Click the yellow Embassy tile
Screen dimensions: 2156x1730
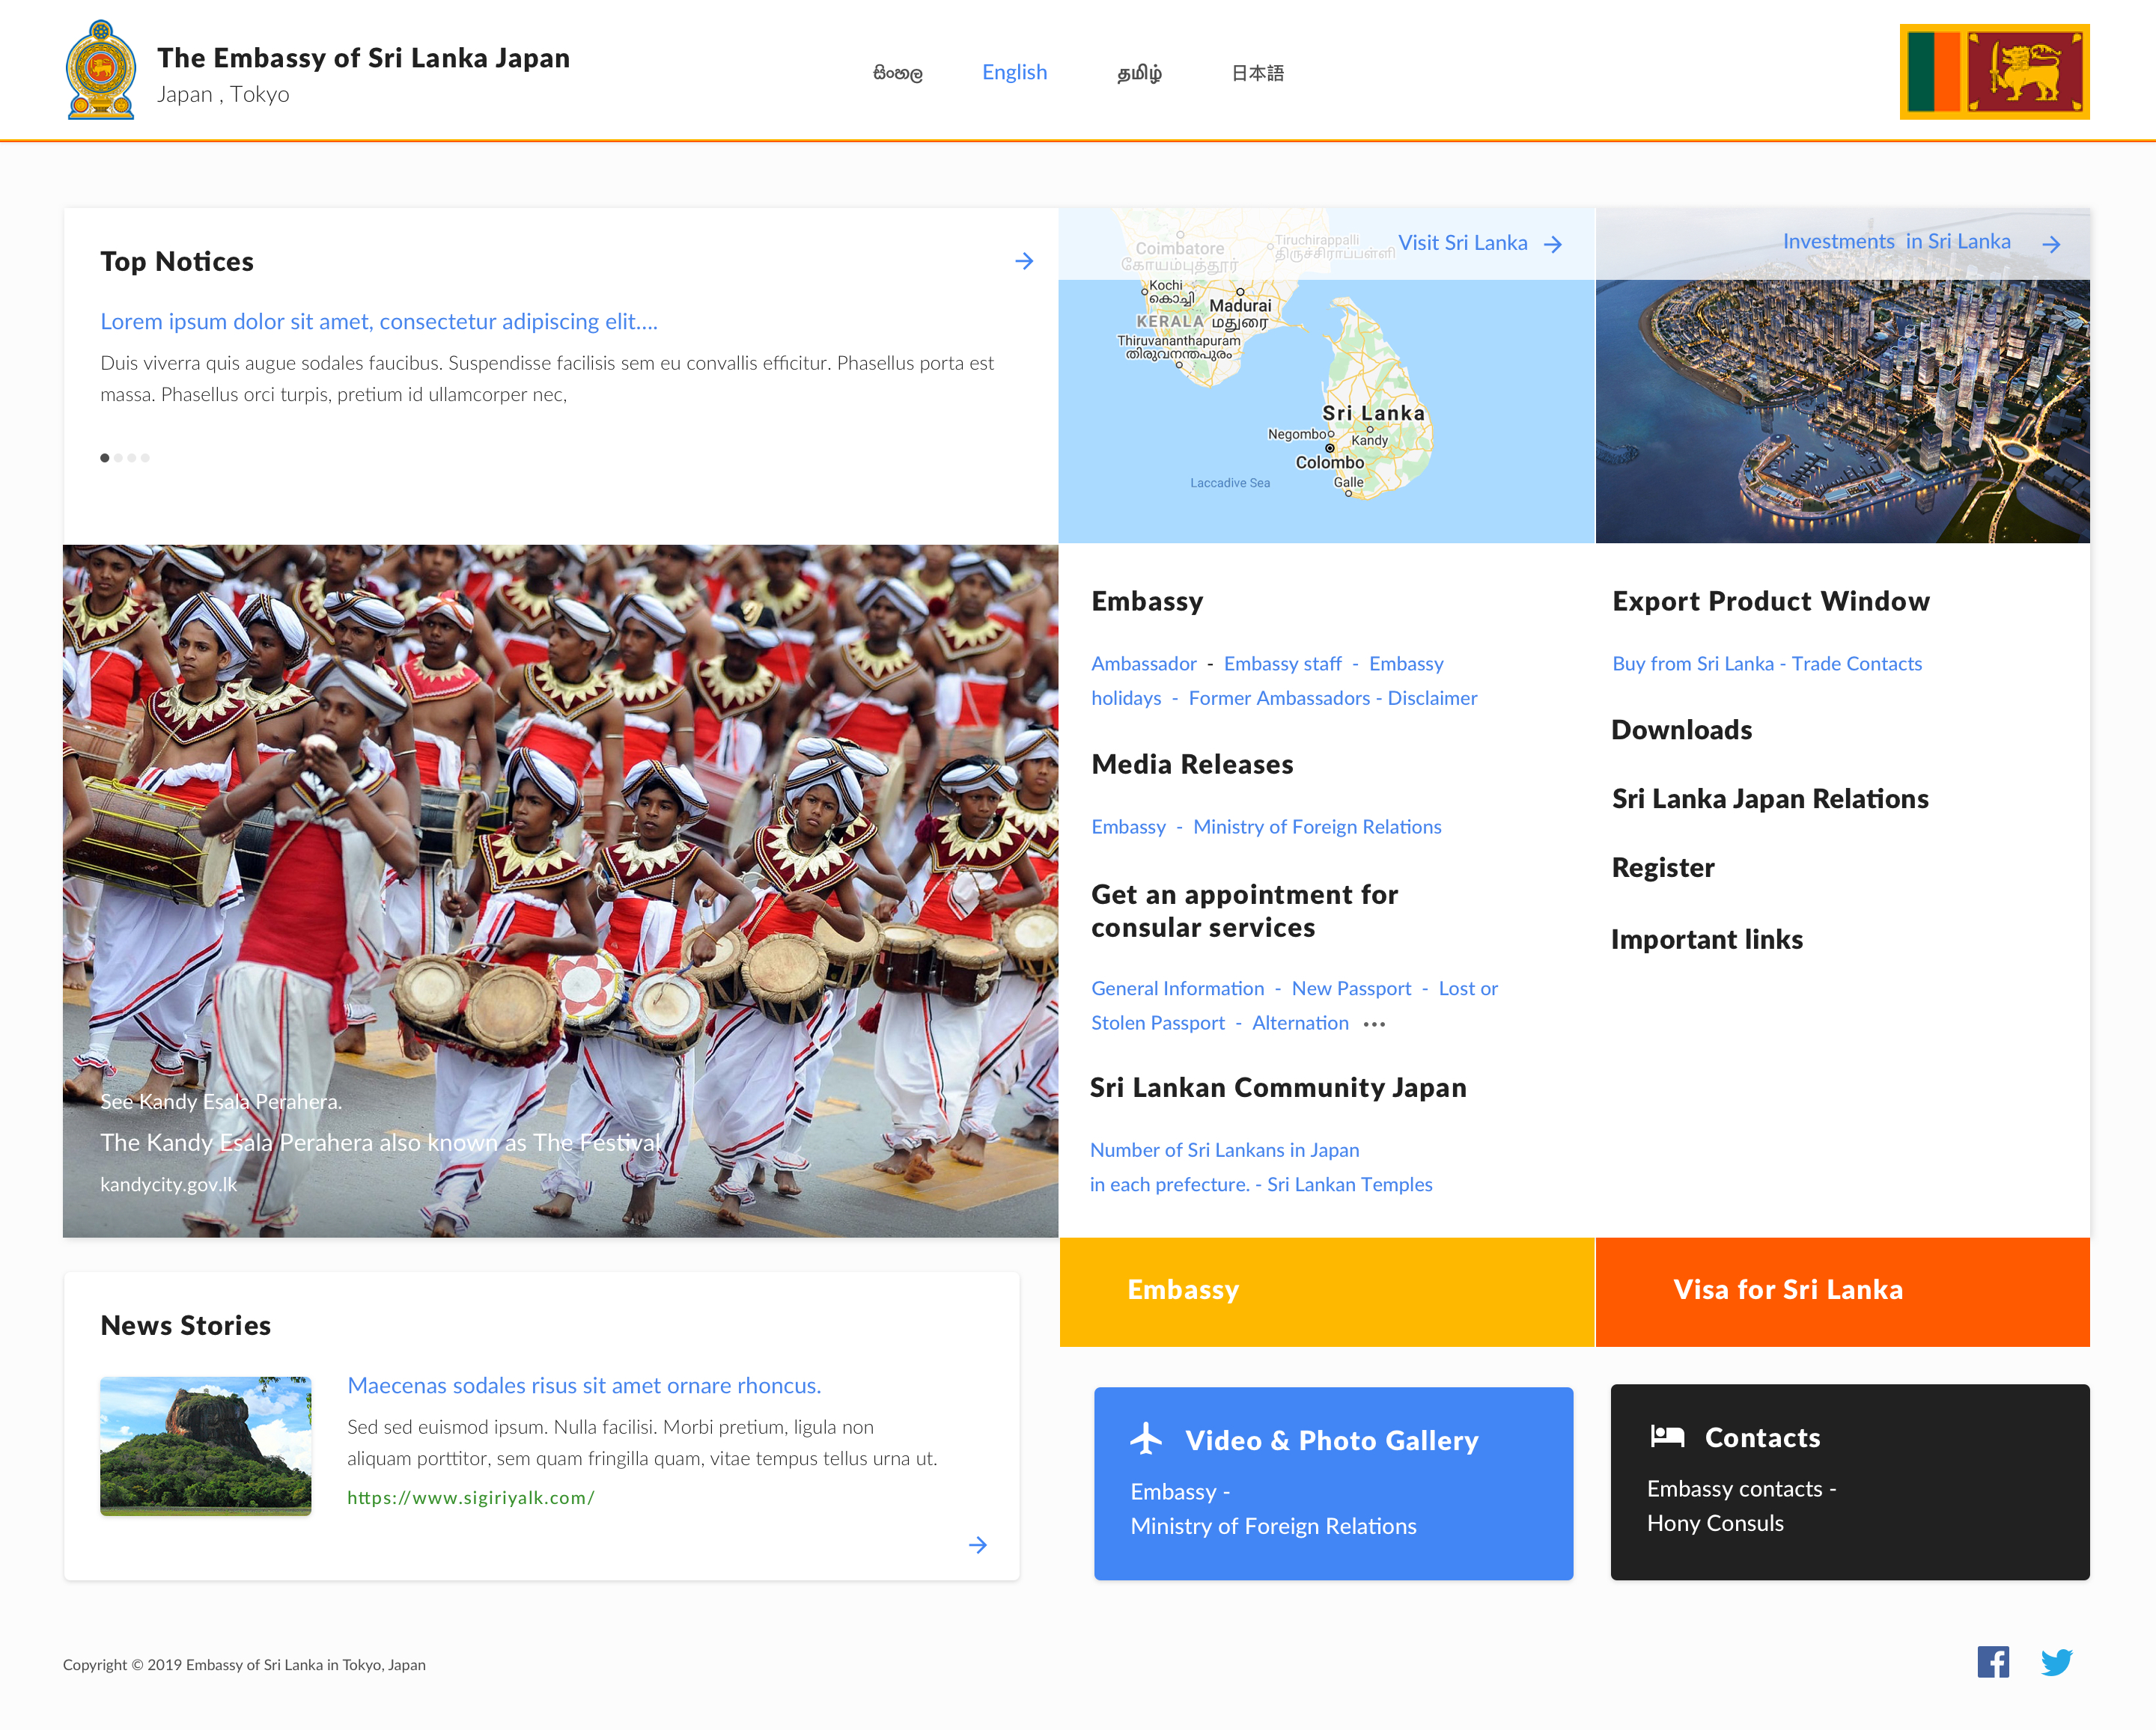[x=1326, y=1292]
